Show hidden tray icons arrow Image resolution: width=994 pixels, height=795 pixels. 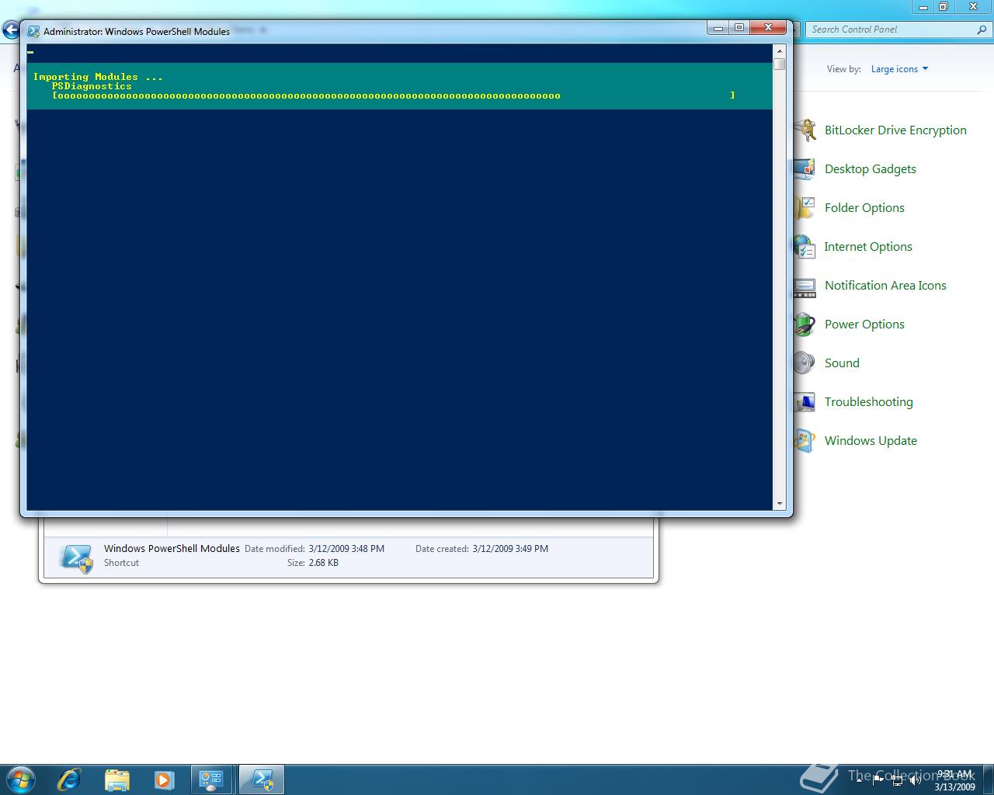click(859, 780)
